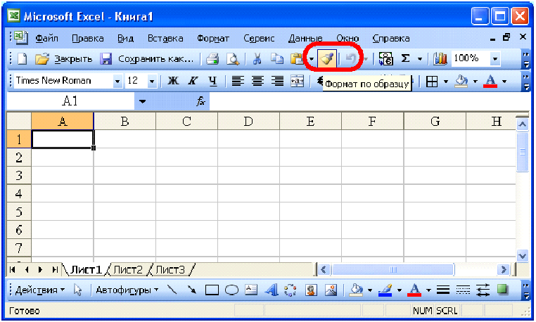Select the Rectangle shape tool

212,290
